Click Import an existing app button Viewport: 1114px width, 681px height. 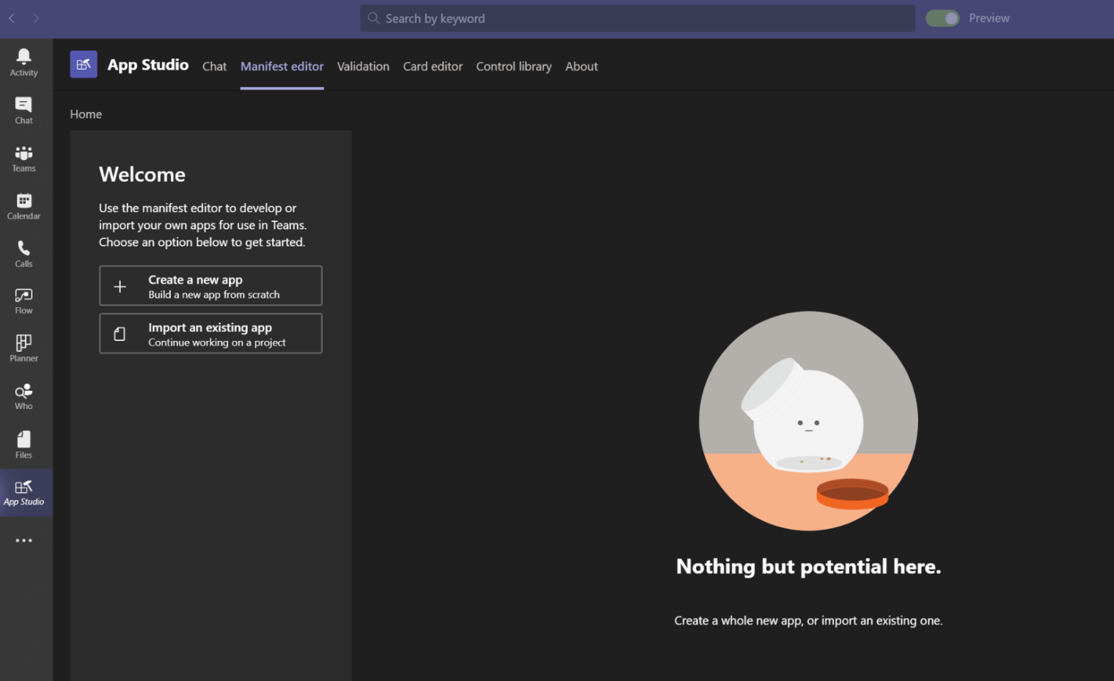tap(210, 334)
